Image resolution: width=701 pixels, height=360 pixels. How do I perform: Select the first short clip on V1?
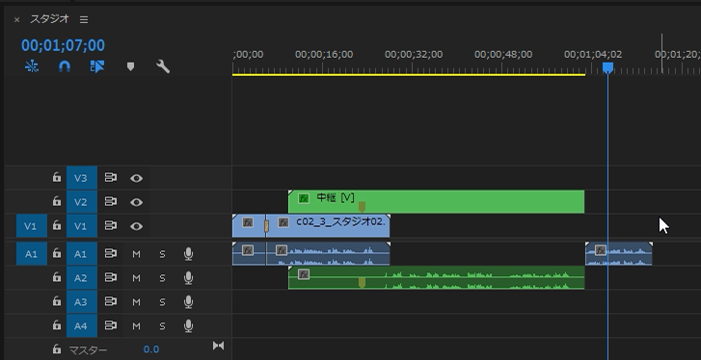click(249, 226)
